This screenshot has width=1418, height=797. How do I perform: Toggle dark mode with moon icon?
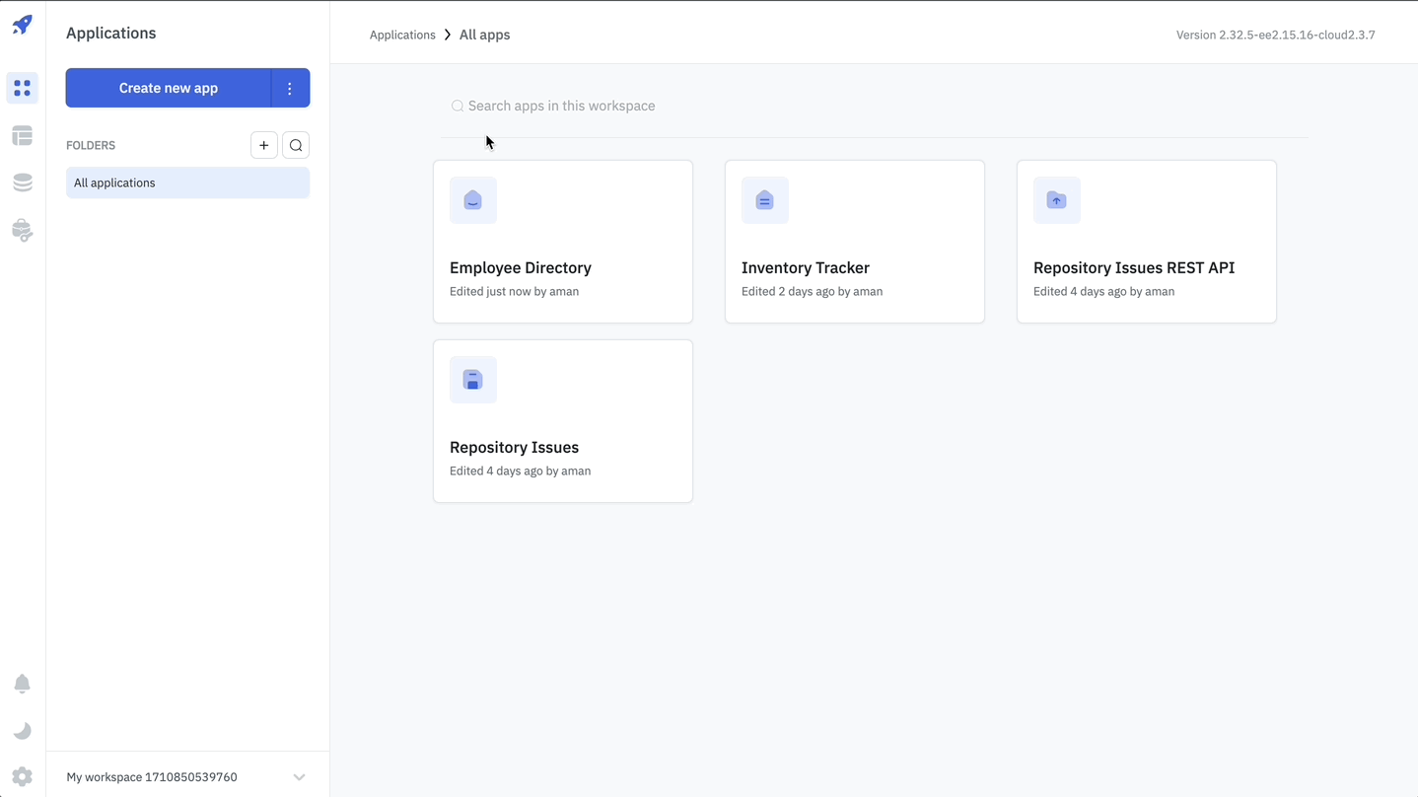[22, 731]
